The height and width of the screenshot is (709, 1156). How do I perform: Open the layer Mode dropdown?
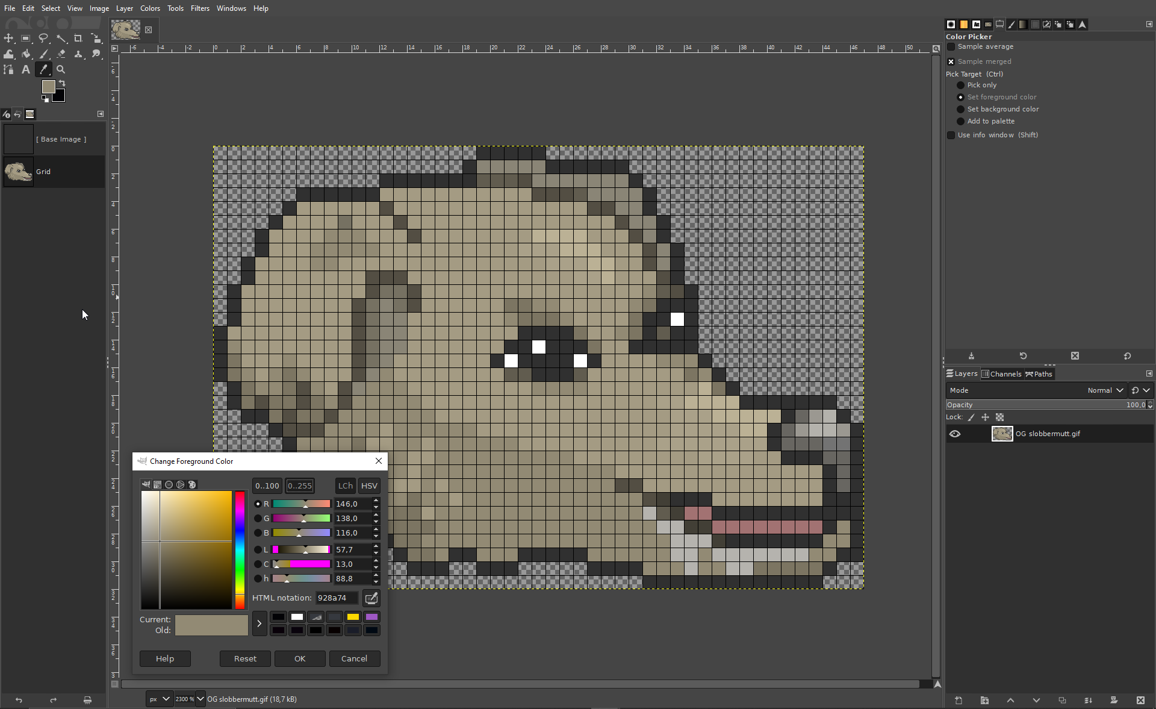[1036, 390]
